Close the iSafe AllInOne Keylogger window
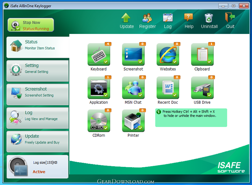 click(x=244, y=6)
